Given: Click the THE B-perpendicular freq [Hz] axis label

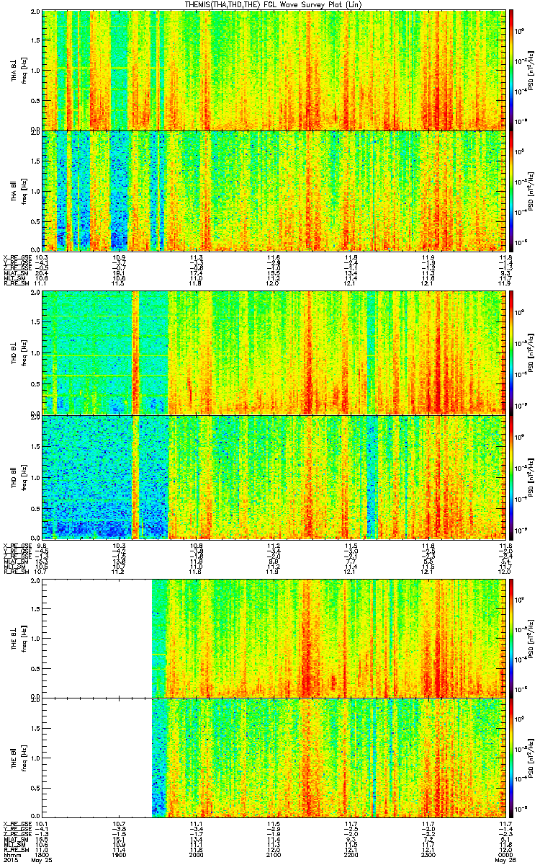Looking at the screenshot, I should (24, 637).
